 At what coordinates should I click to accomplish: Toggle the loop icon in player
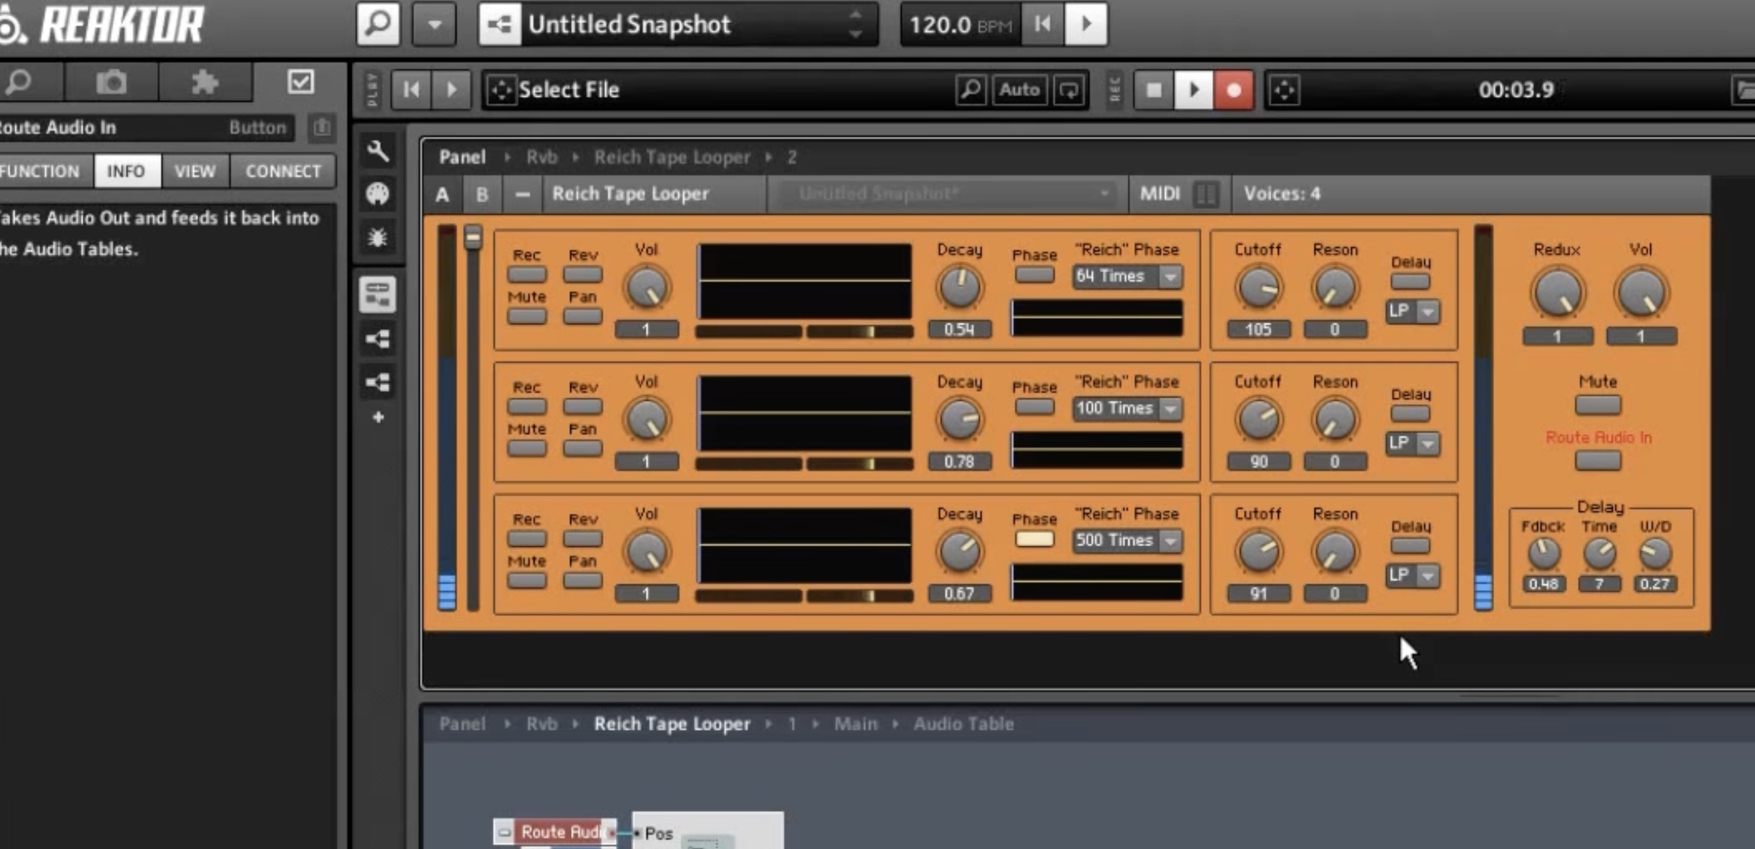click(1068, 89)
